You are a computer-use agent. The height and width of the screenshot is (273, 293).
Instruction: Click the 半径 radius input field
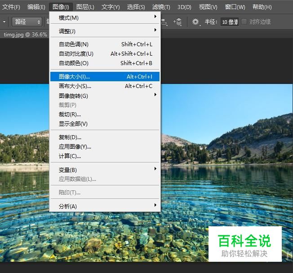pos(230,22)
